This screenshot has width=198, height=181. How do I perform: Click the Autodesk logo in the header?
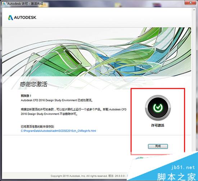pos(22,18)
